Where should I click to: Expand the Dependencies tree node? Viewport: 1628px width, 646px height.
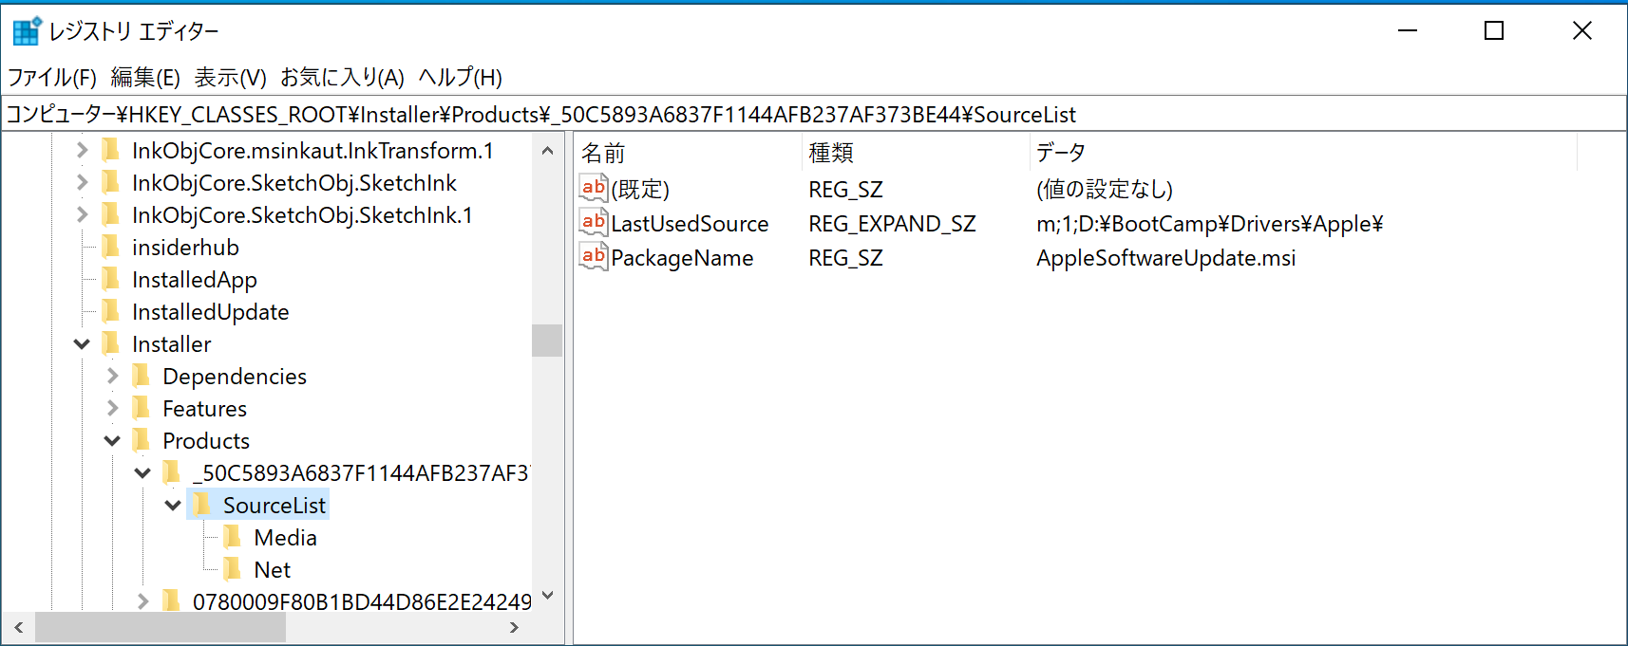tap(113, 377)
